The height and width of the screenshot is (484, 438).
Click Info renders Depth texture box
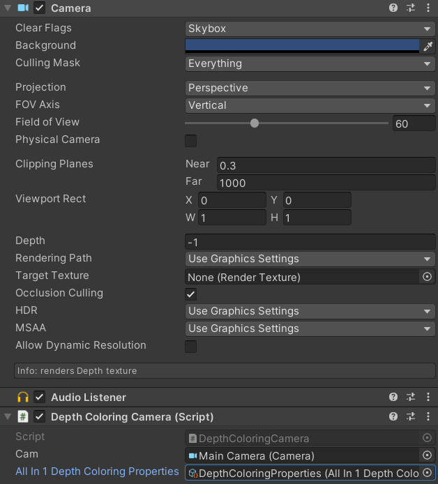(x=225, y=371)
